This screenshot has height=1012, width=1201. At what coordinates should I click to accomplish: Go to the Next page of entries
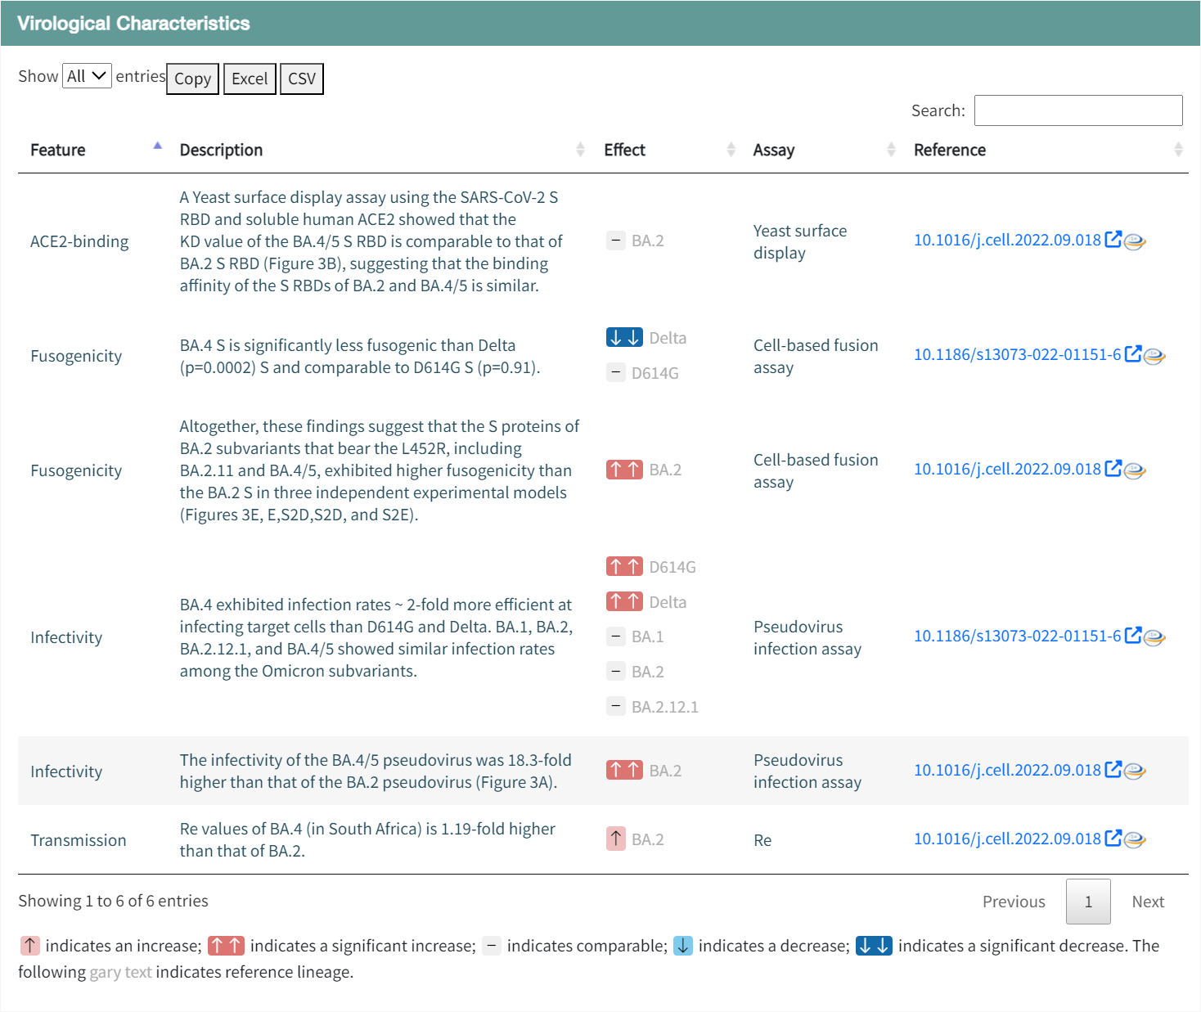click(1148, 902)
